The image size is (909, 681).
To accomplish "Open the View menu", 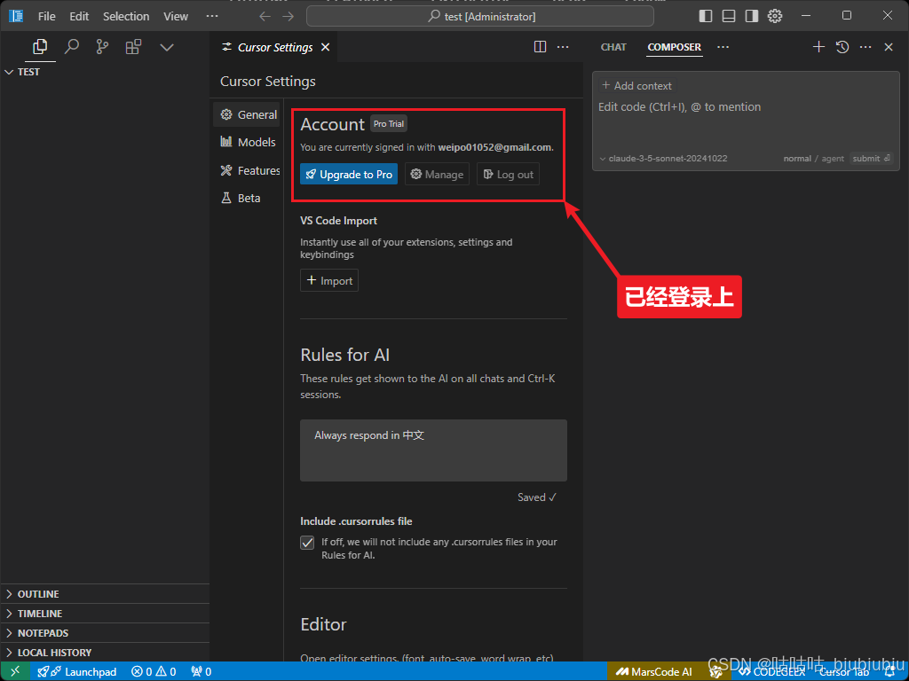I will [176, 16].
